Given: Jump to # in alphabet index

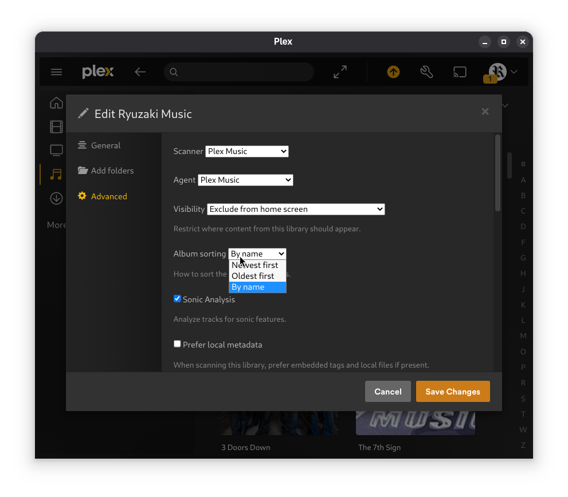Looking at the screenshot, I should point(523,164).
